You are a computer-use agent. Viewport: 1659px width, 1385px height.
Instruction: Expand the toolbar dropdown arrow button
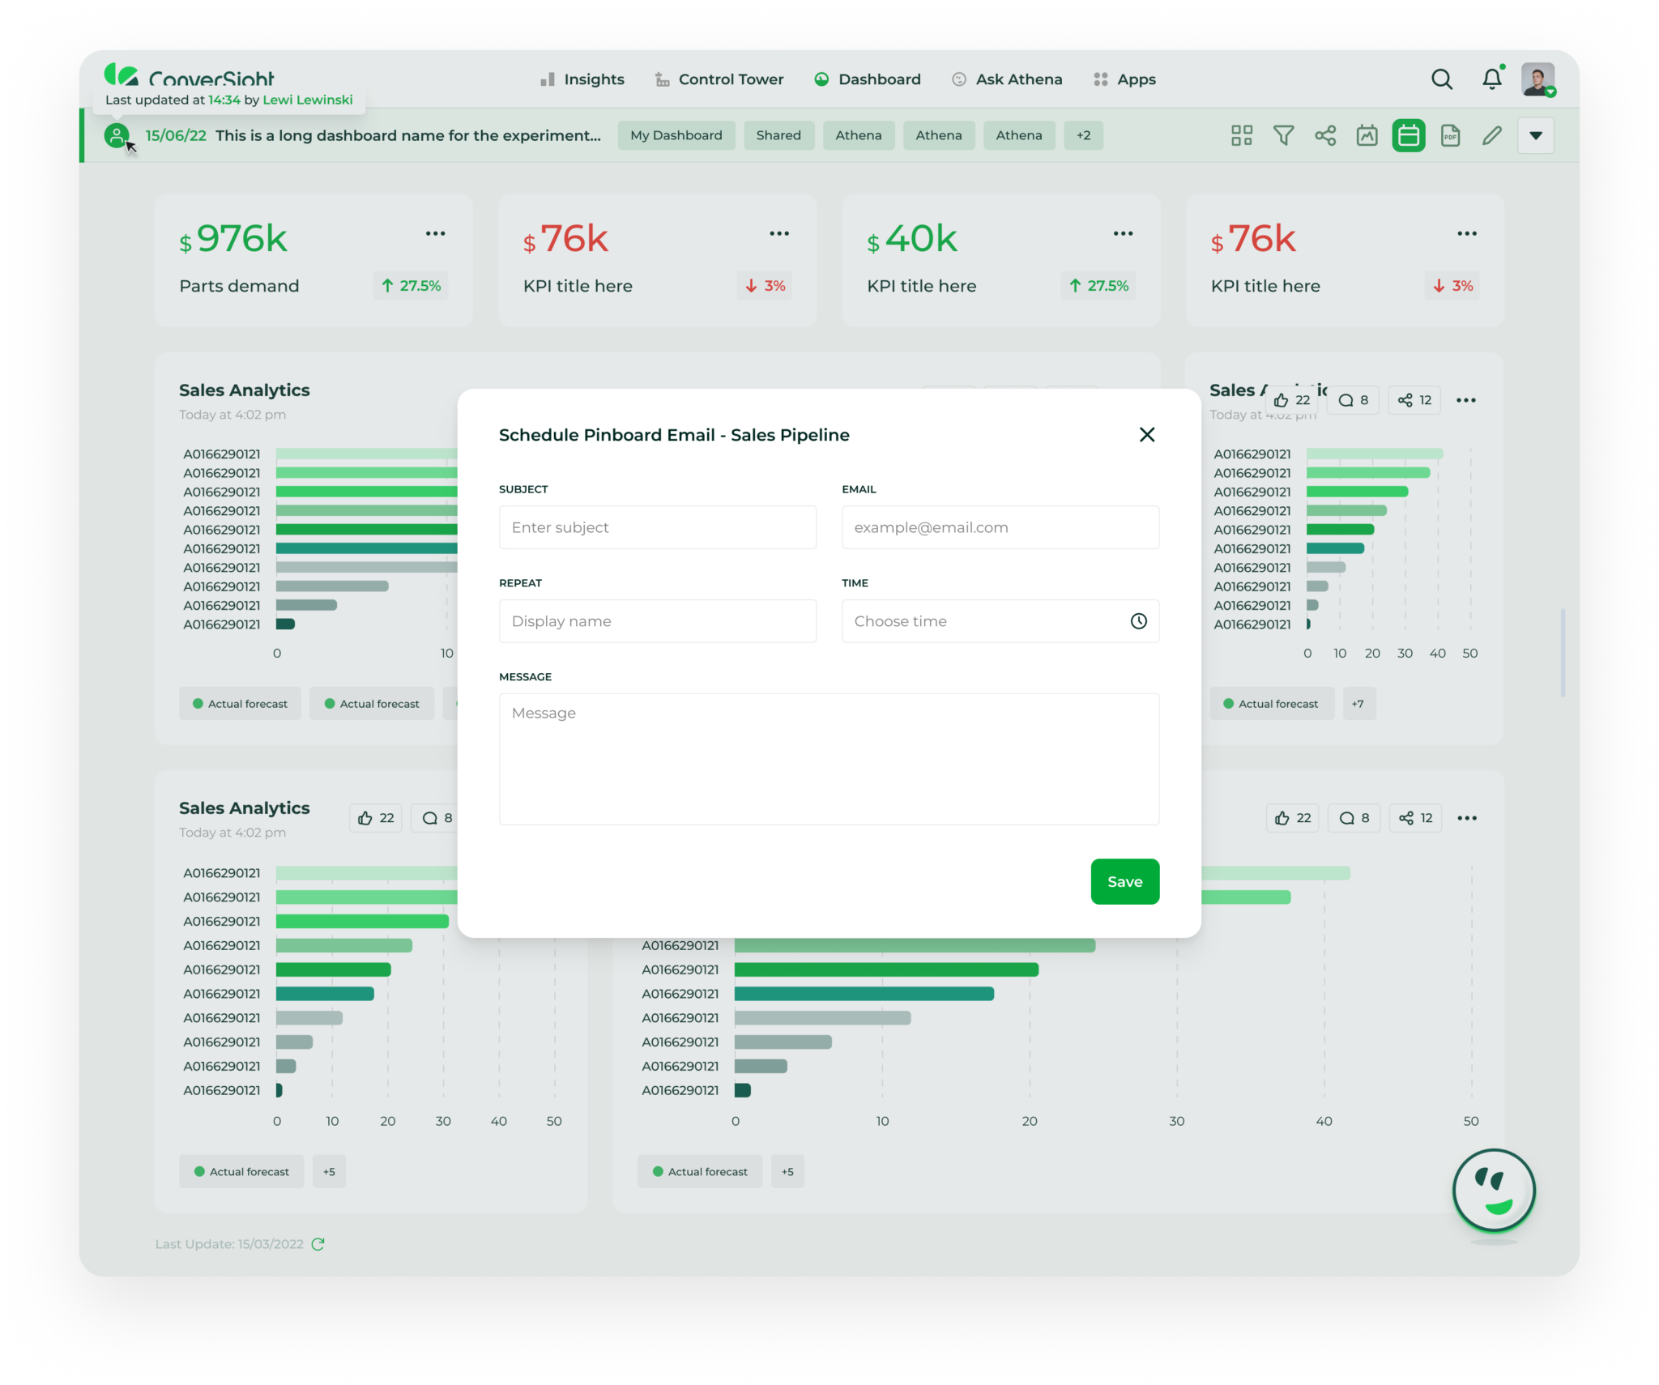pos(1535,135)
